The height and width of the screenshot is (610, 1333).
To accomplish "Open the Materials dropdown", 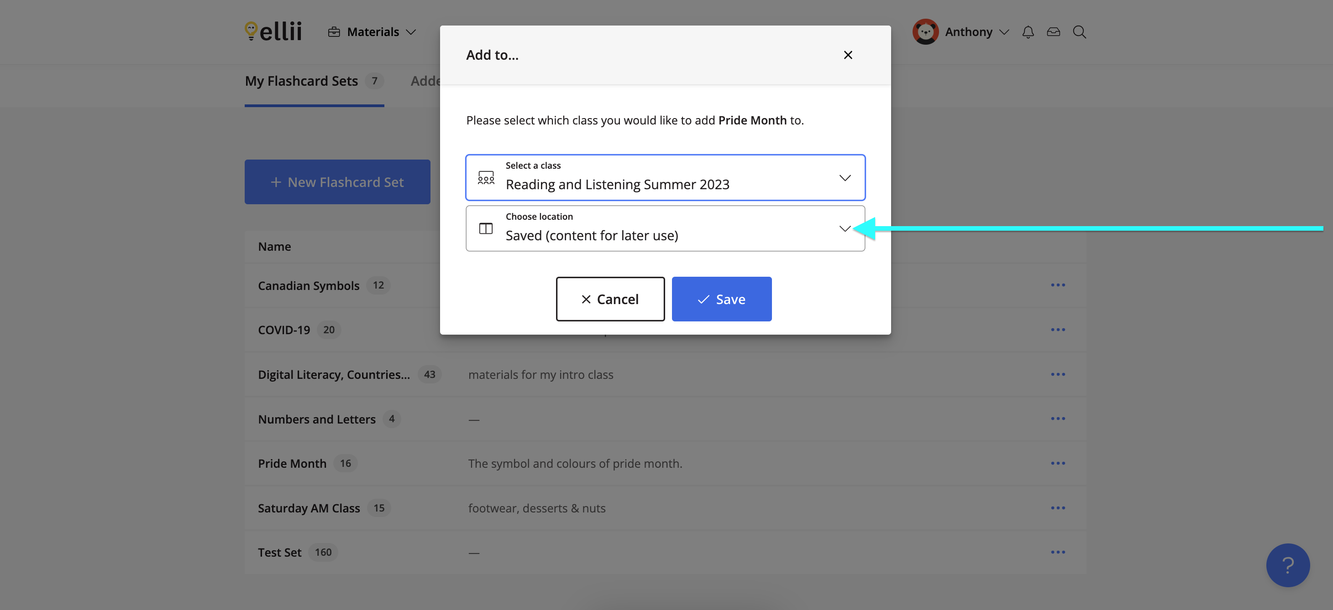I will coord(373,31).
